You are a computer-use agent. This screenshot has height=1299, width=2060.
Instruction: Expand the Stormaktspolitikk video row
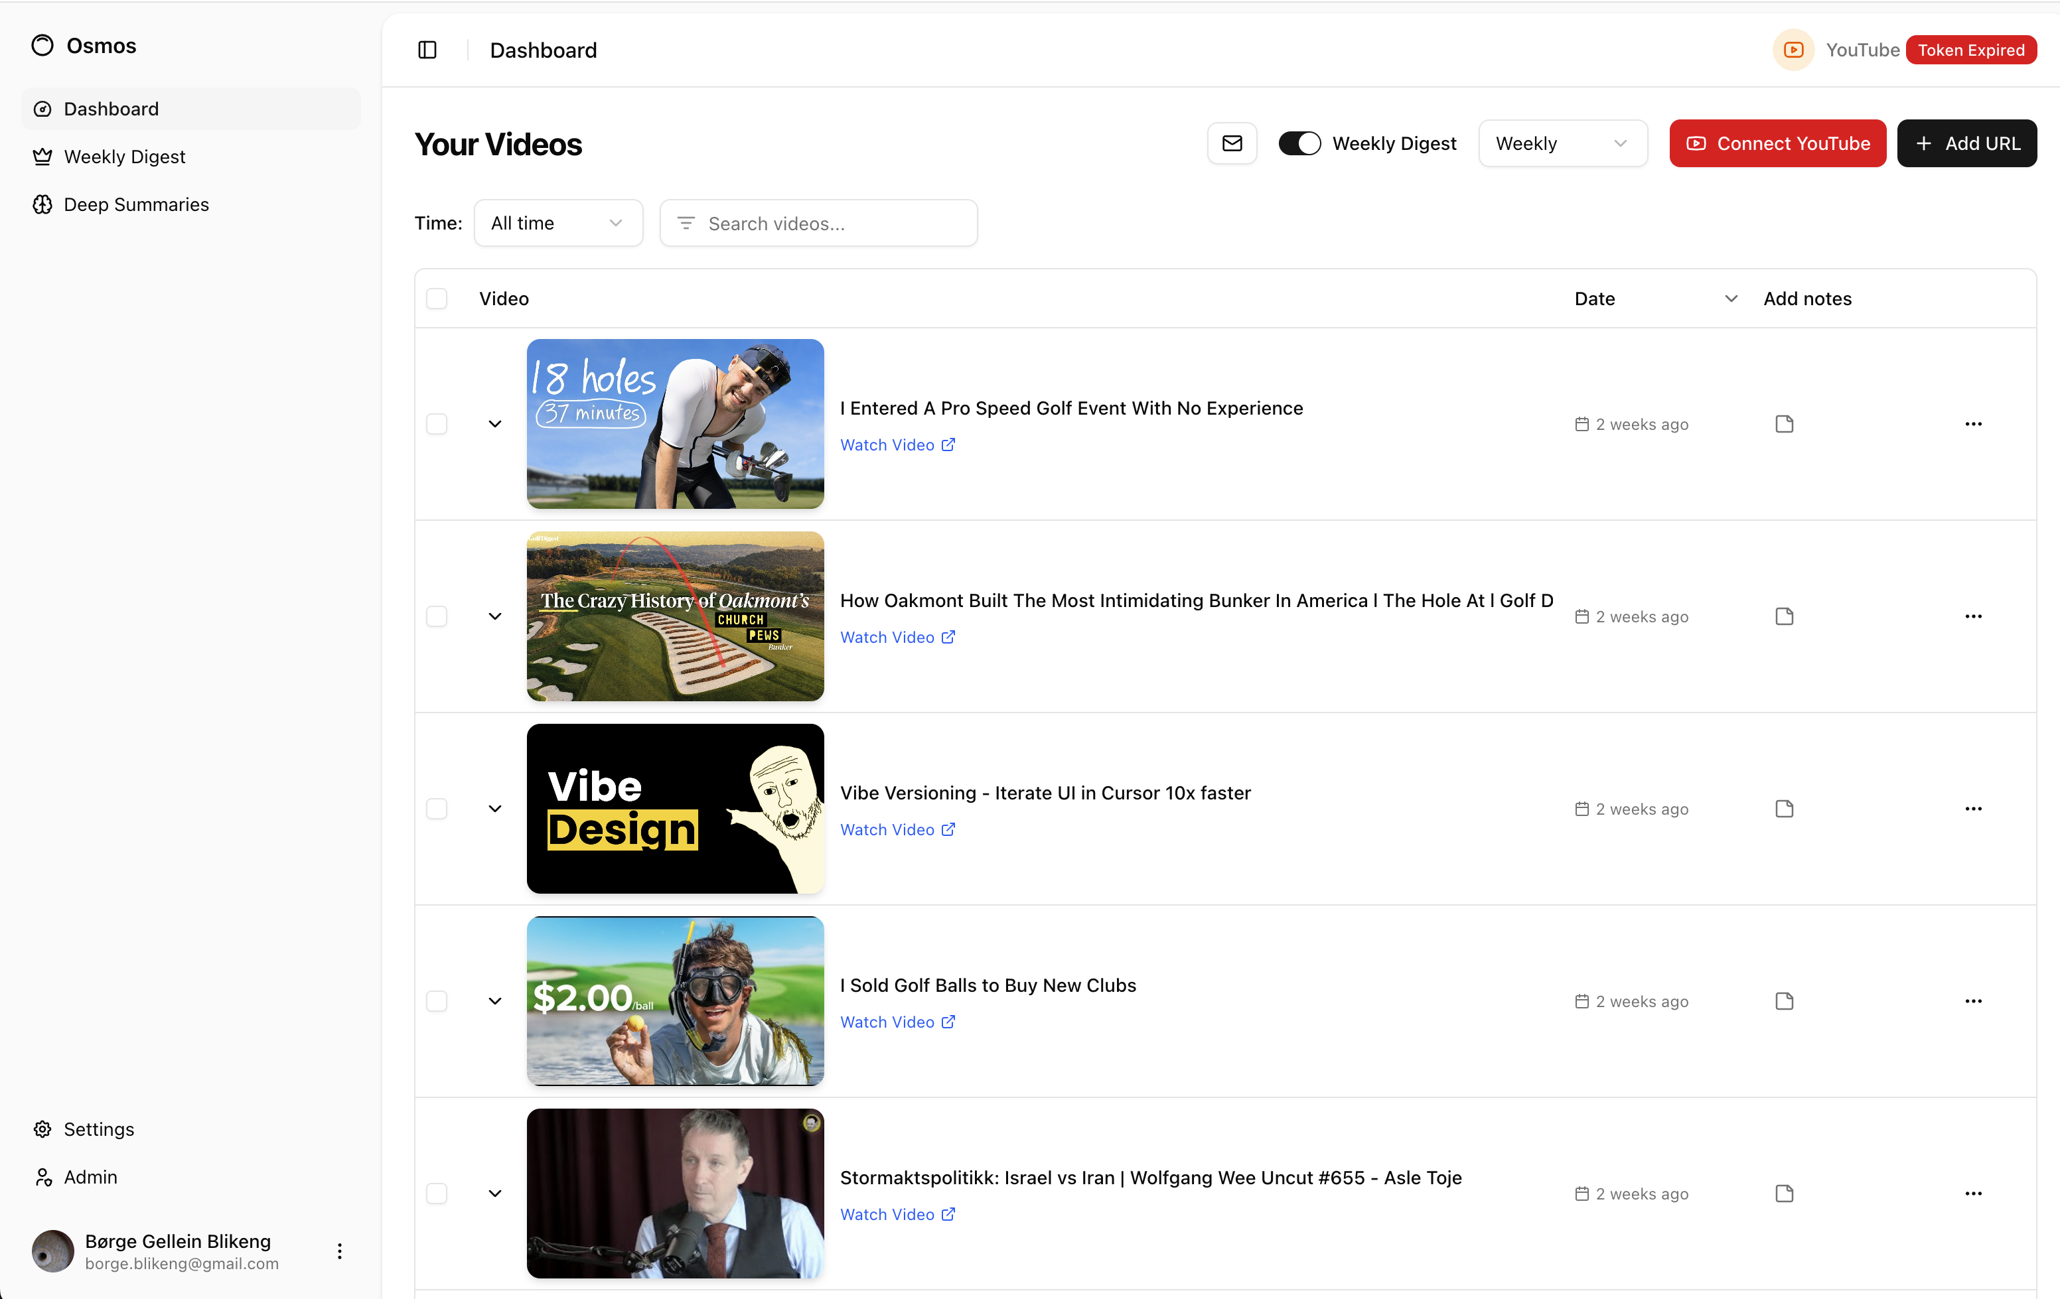coord(494,1194)
